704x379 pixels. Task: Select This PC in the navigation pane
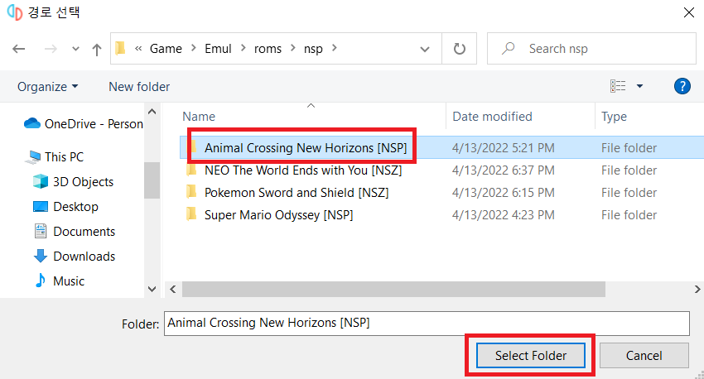54,157
